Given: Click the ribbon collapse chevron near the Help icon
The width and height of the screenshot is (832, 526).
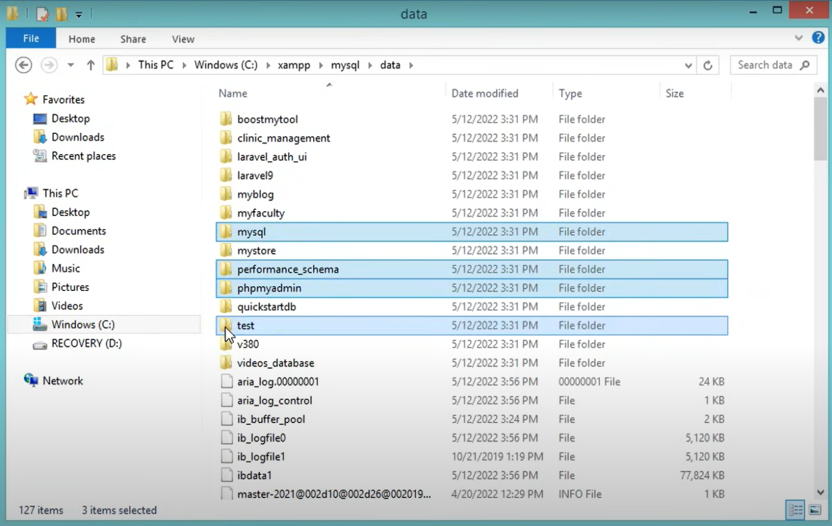Looking at the screenshot, I should coord(799,38).
